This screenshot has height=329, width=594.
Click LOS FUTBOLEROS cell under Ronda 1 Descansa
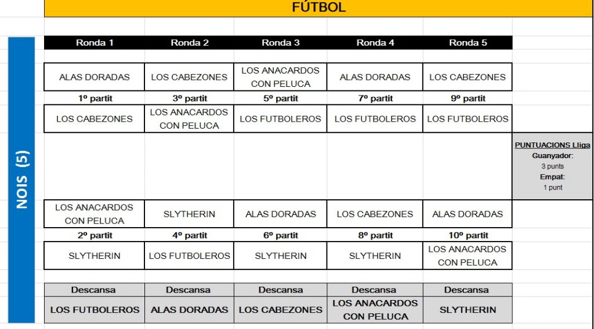95,310
